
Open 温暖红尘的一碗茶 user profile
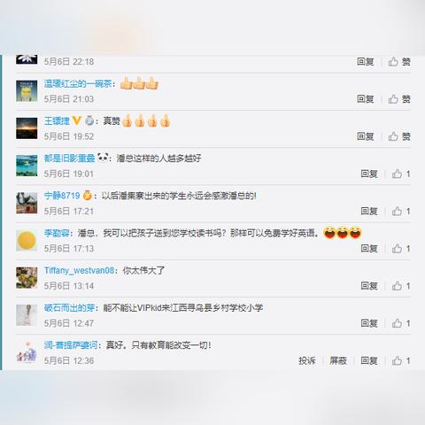pyautogui.click(x=78, y=84)
